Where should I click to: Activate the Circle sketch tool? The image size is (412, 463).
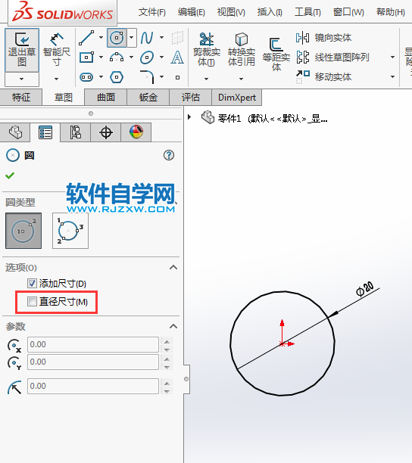[x=117, y=38]
